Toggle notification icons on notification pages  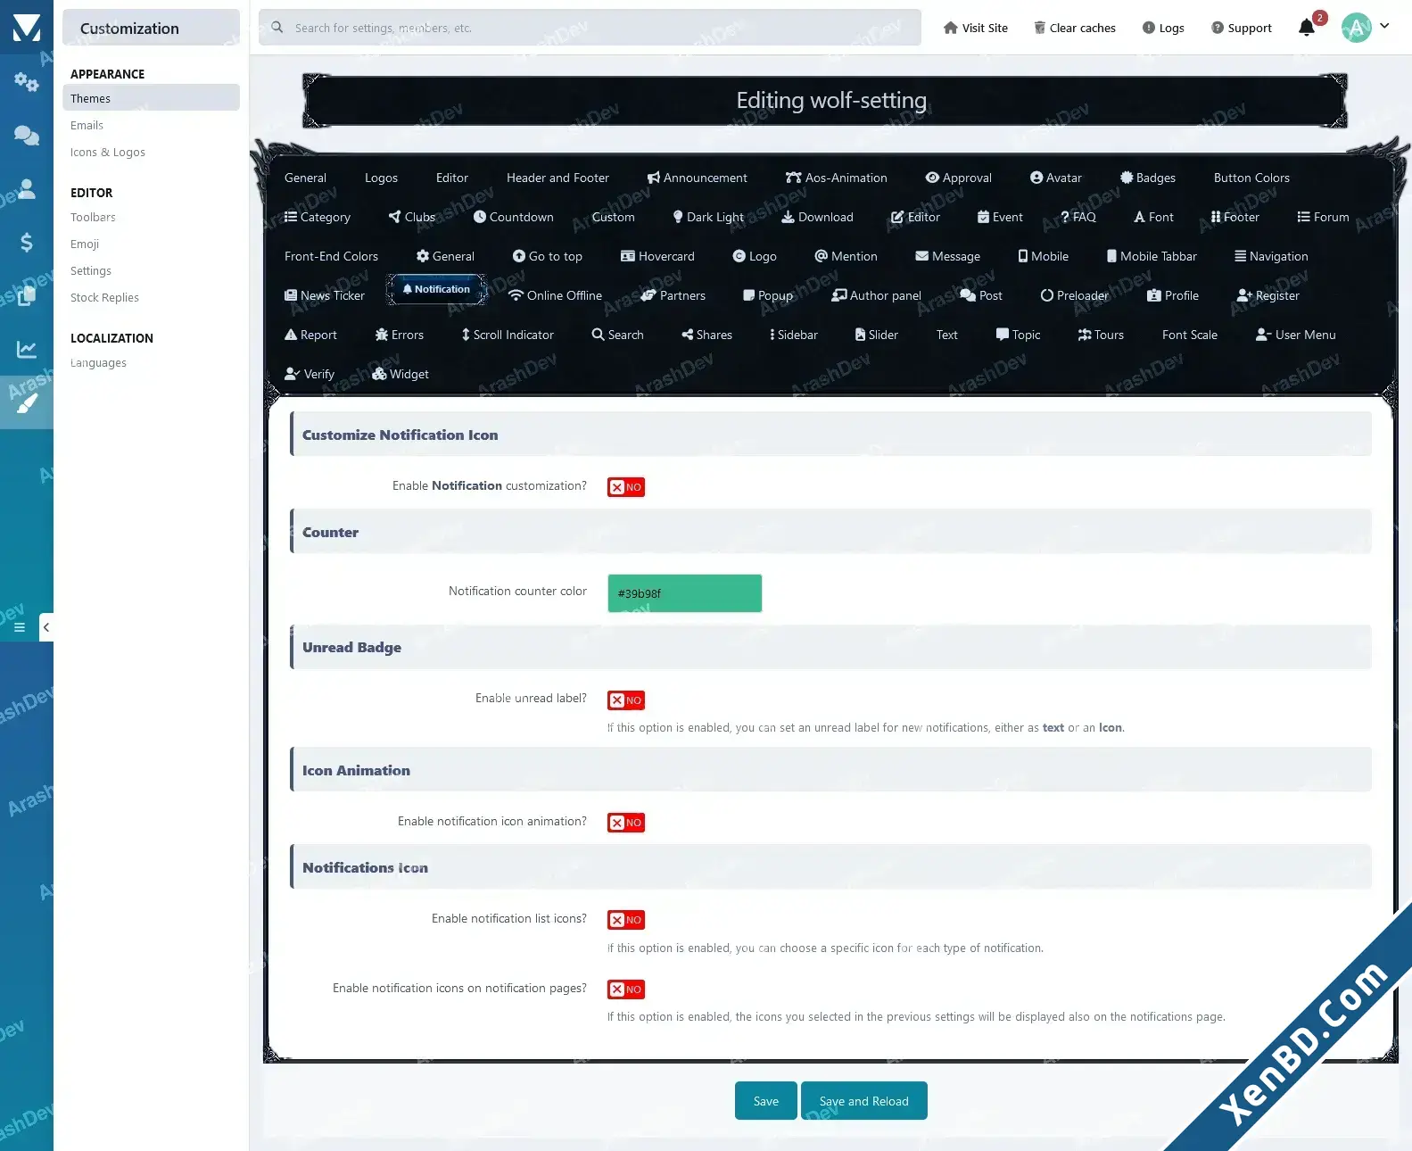[x=626, y=990]
